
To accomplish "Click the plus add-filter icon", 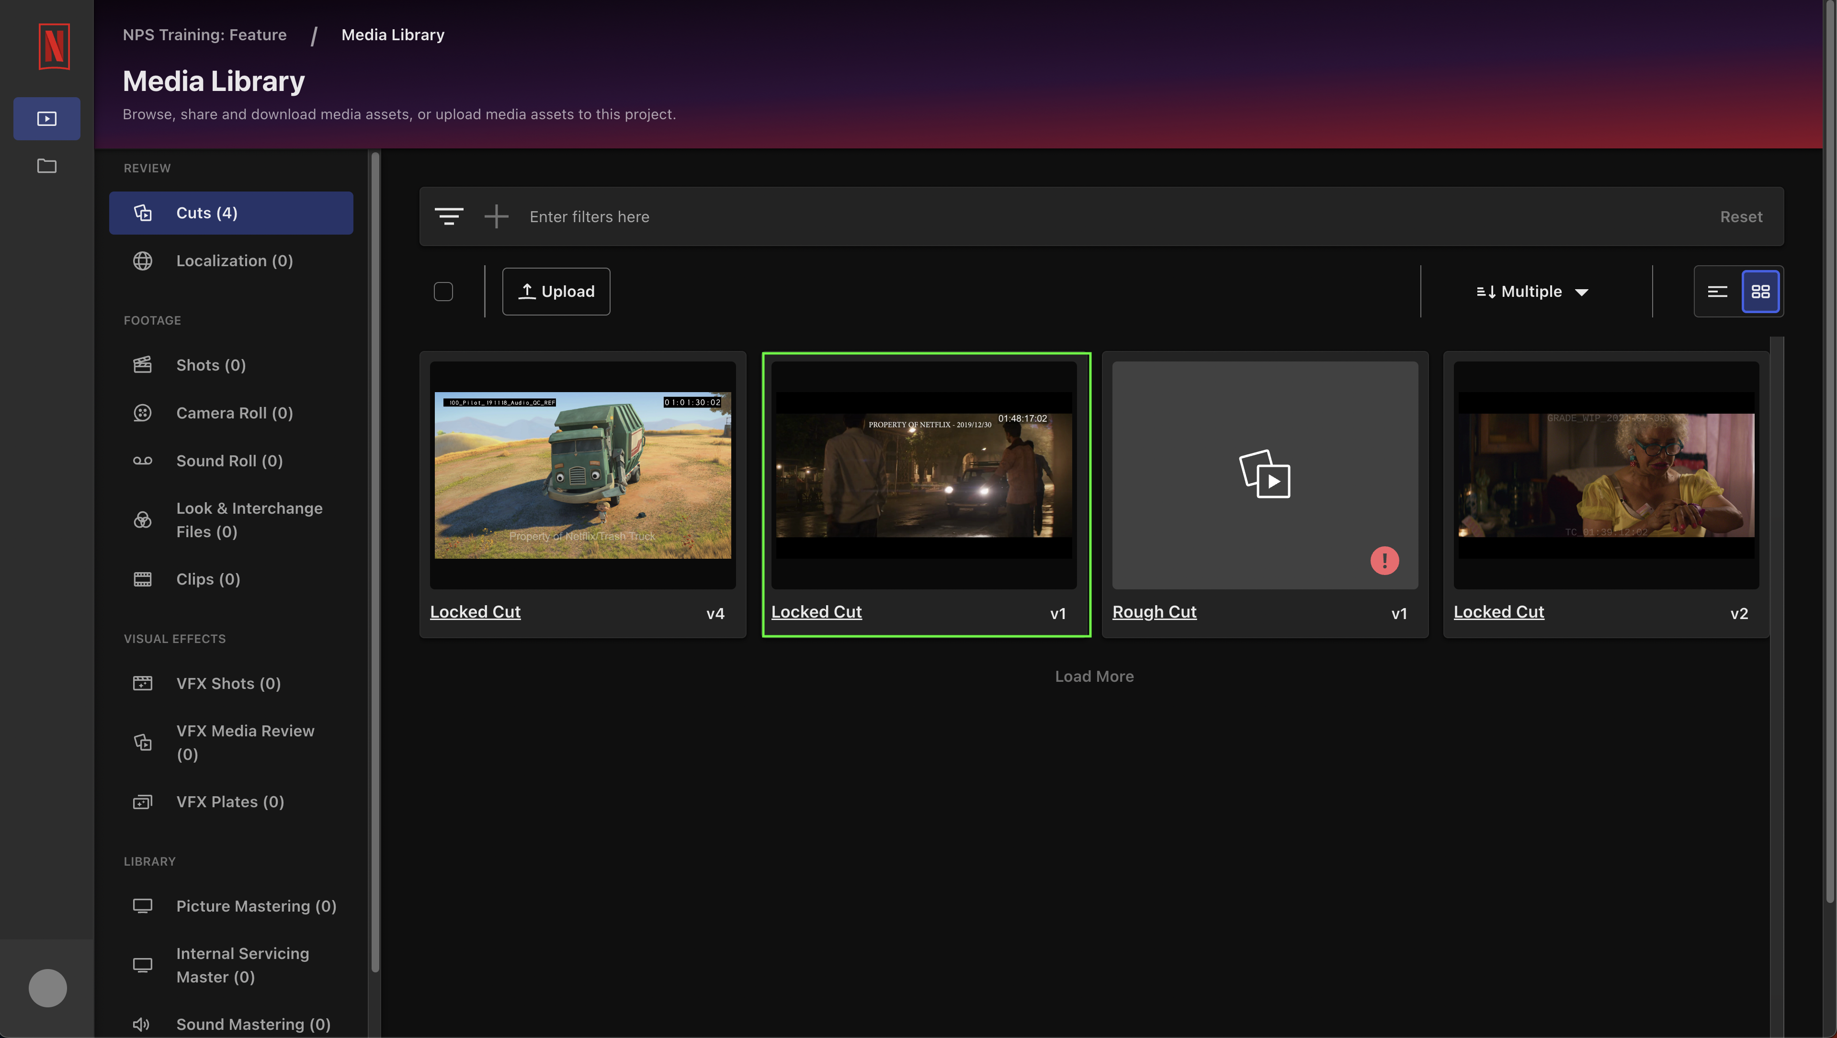I will click(x=496, y=216).
